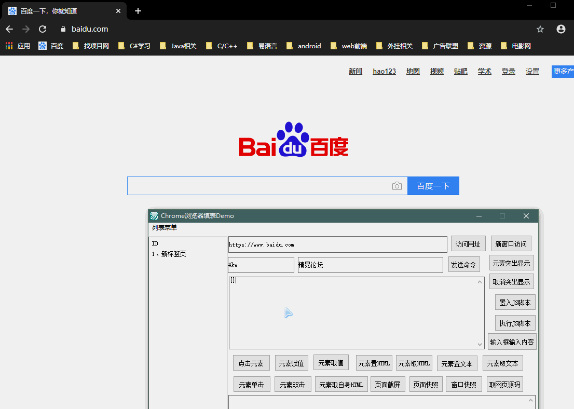Click the 点击元素 button
Screen dimensions: 574x409
pos(251,363)
